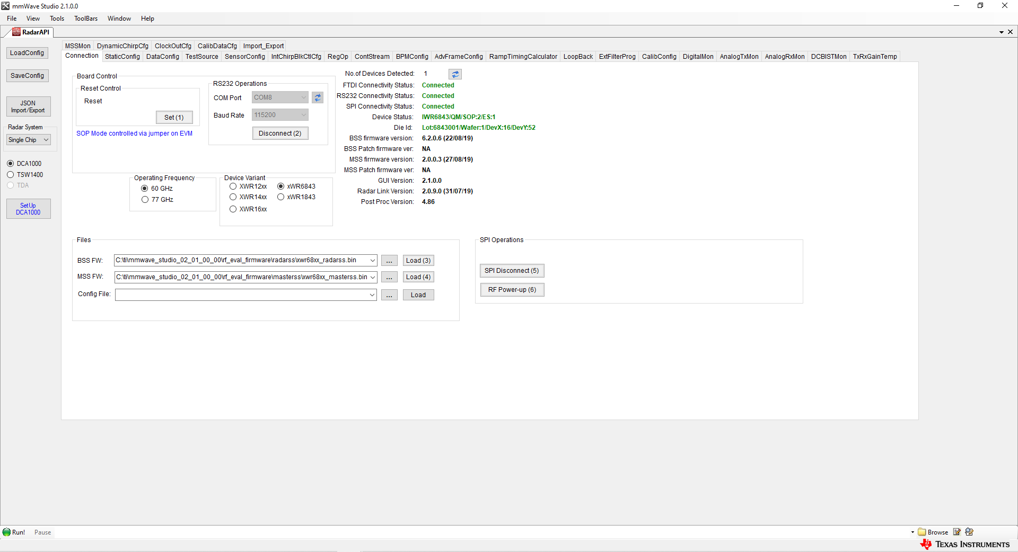
Task: Browse for BSS FW file with ellipsis
Action: pyautogui.click(x=389, y=261)
